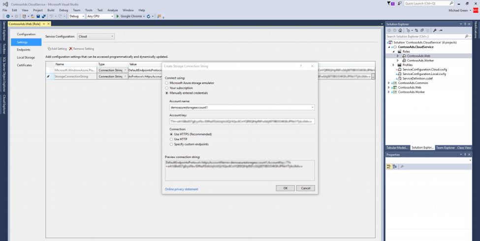Click help question mark in dialog title
Screen dimensions: 480x241
(x=301, y=66)
